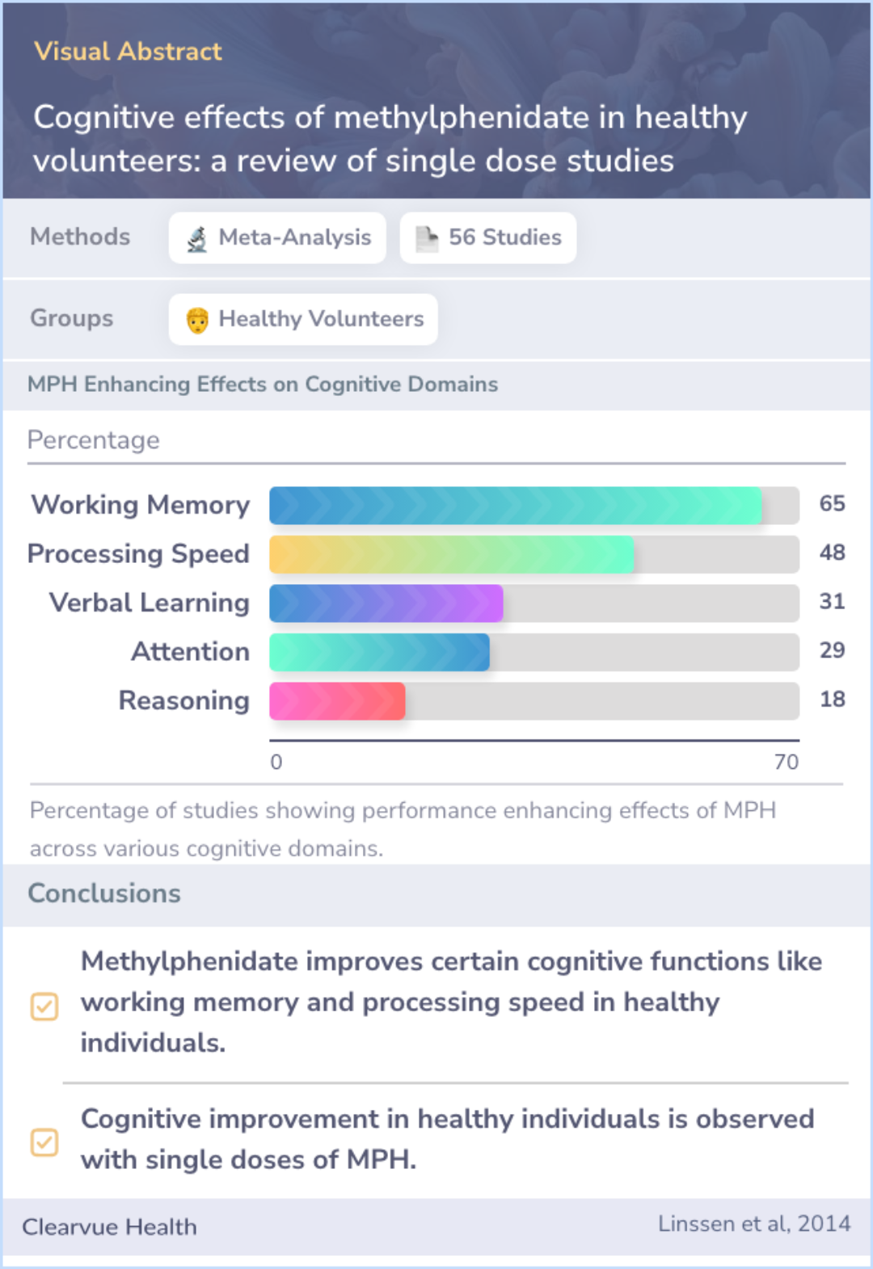Image resolution: width=873 pixels, height=1269 pixels.
Task: Open the Clearvue Health footer link
Action: (x=110, y=1227)
